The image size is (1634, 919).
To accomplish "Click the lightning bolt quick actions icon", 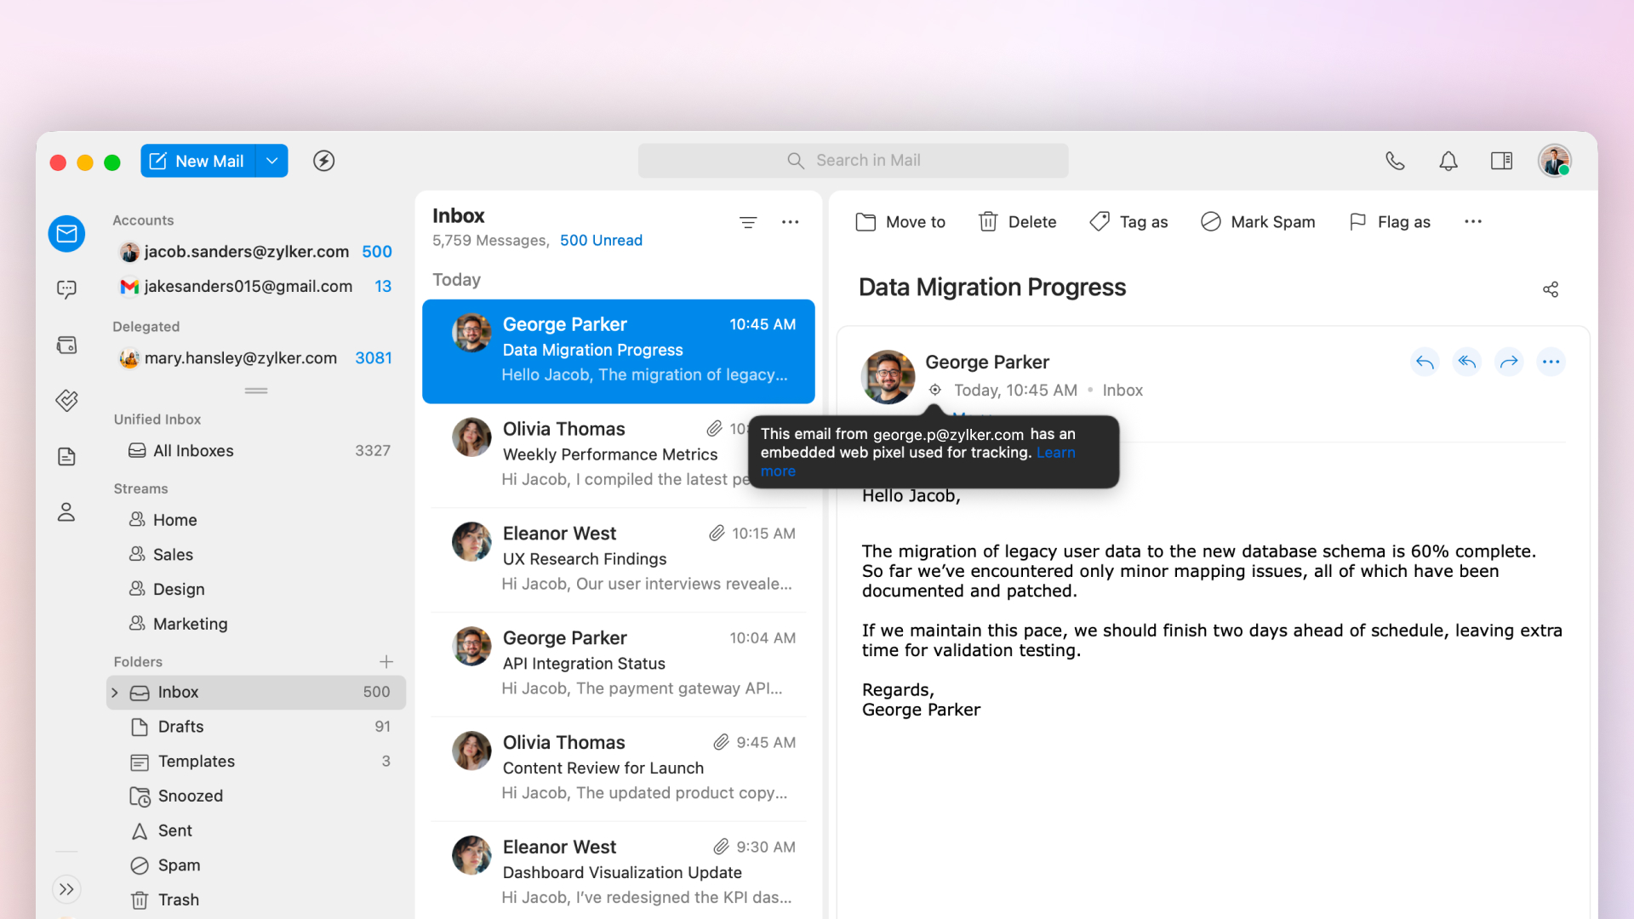I will (323, 161).
